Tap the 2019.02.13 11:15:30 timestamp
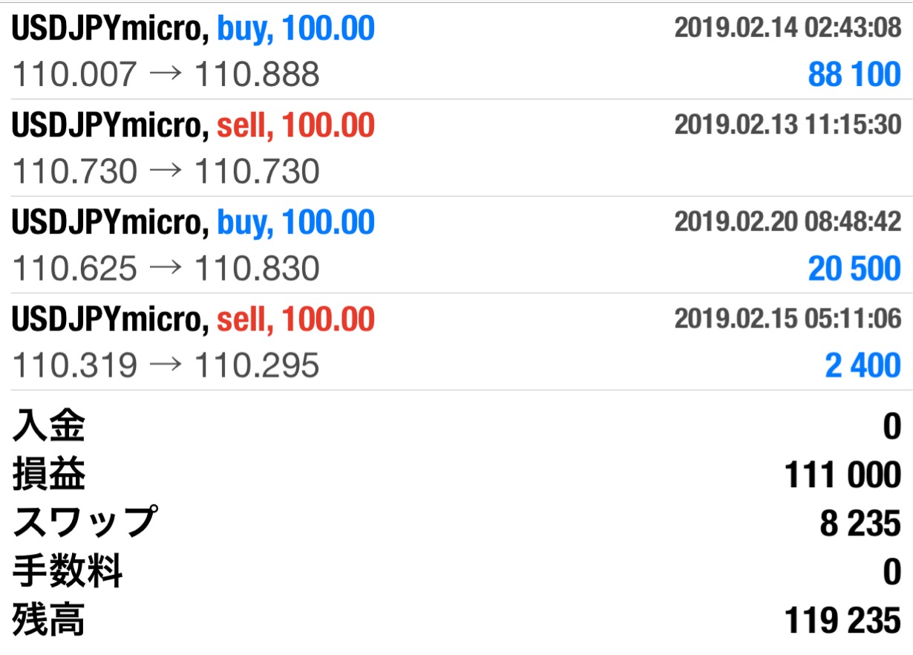Viewport: 913px width, 655px height. click(788, 125)
